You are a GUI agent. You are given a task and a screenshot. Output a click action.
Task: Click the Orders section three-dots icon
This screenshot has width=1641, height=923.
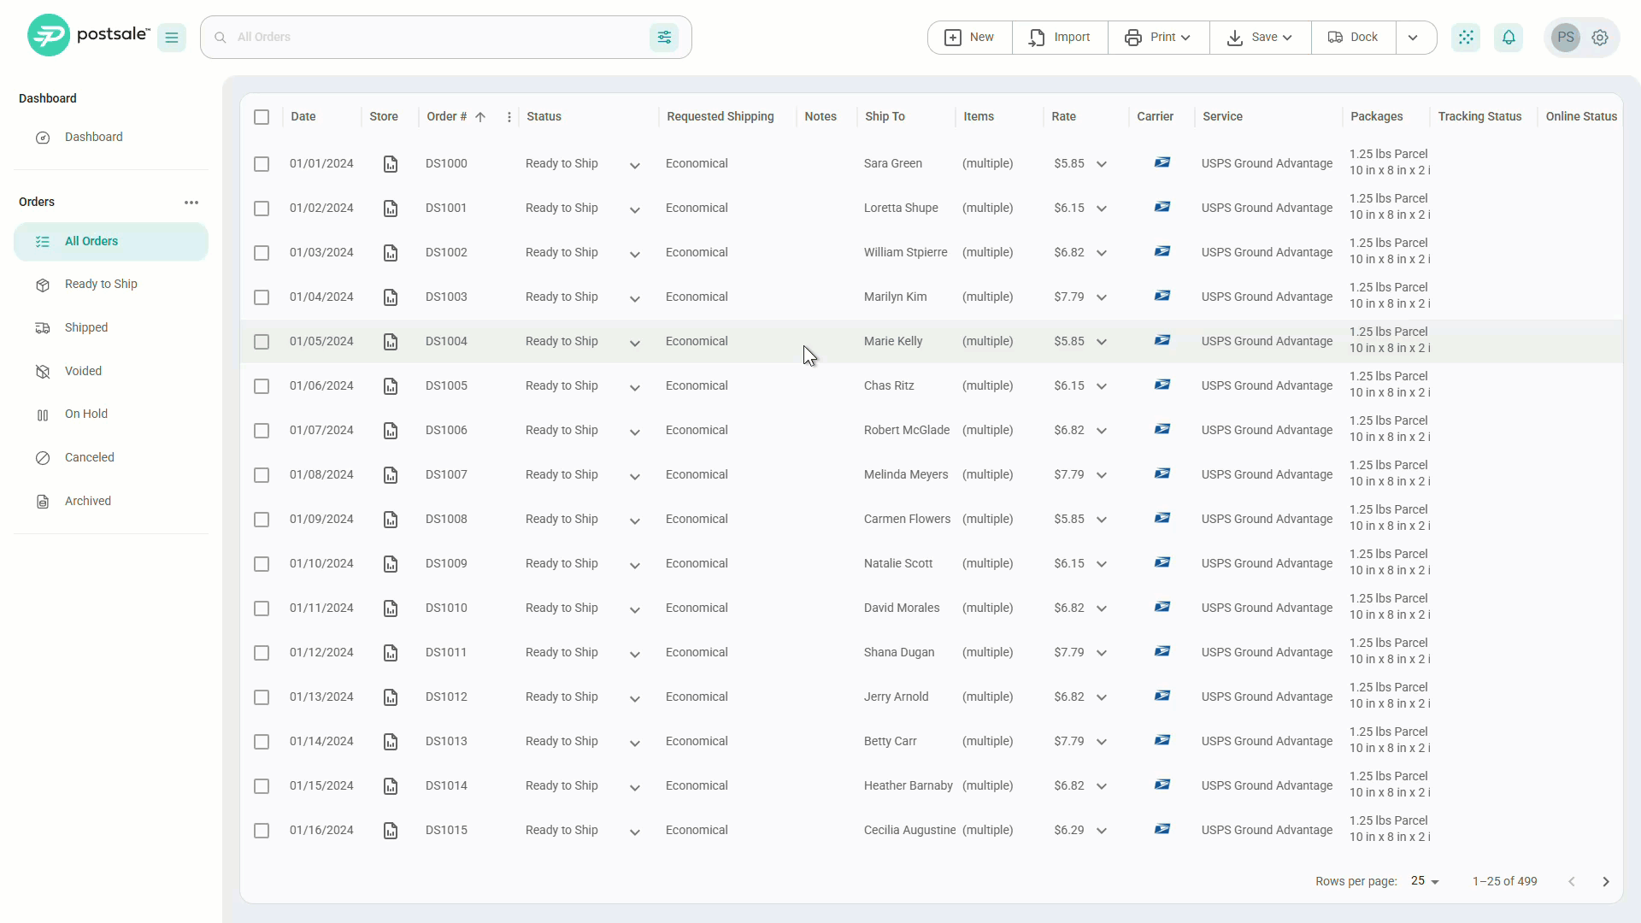[x=191, y=203]
